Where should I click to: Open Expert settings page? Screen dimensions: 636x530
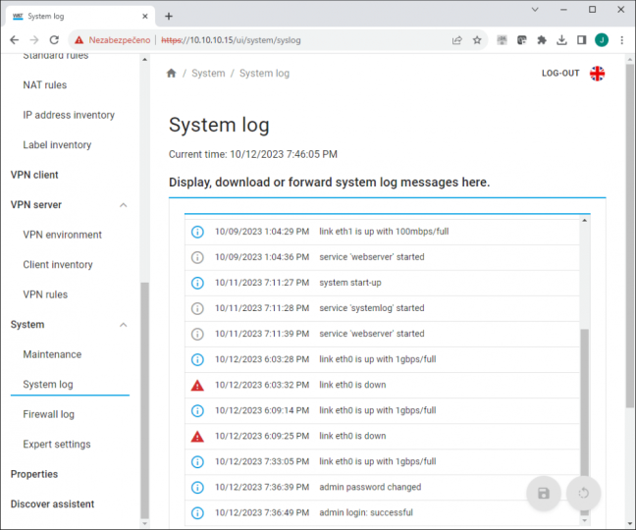56,444
